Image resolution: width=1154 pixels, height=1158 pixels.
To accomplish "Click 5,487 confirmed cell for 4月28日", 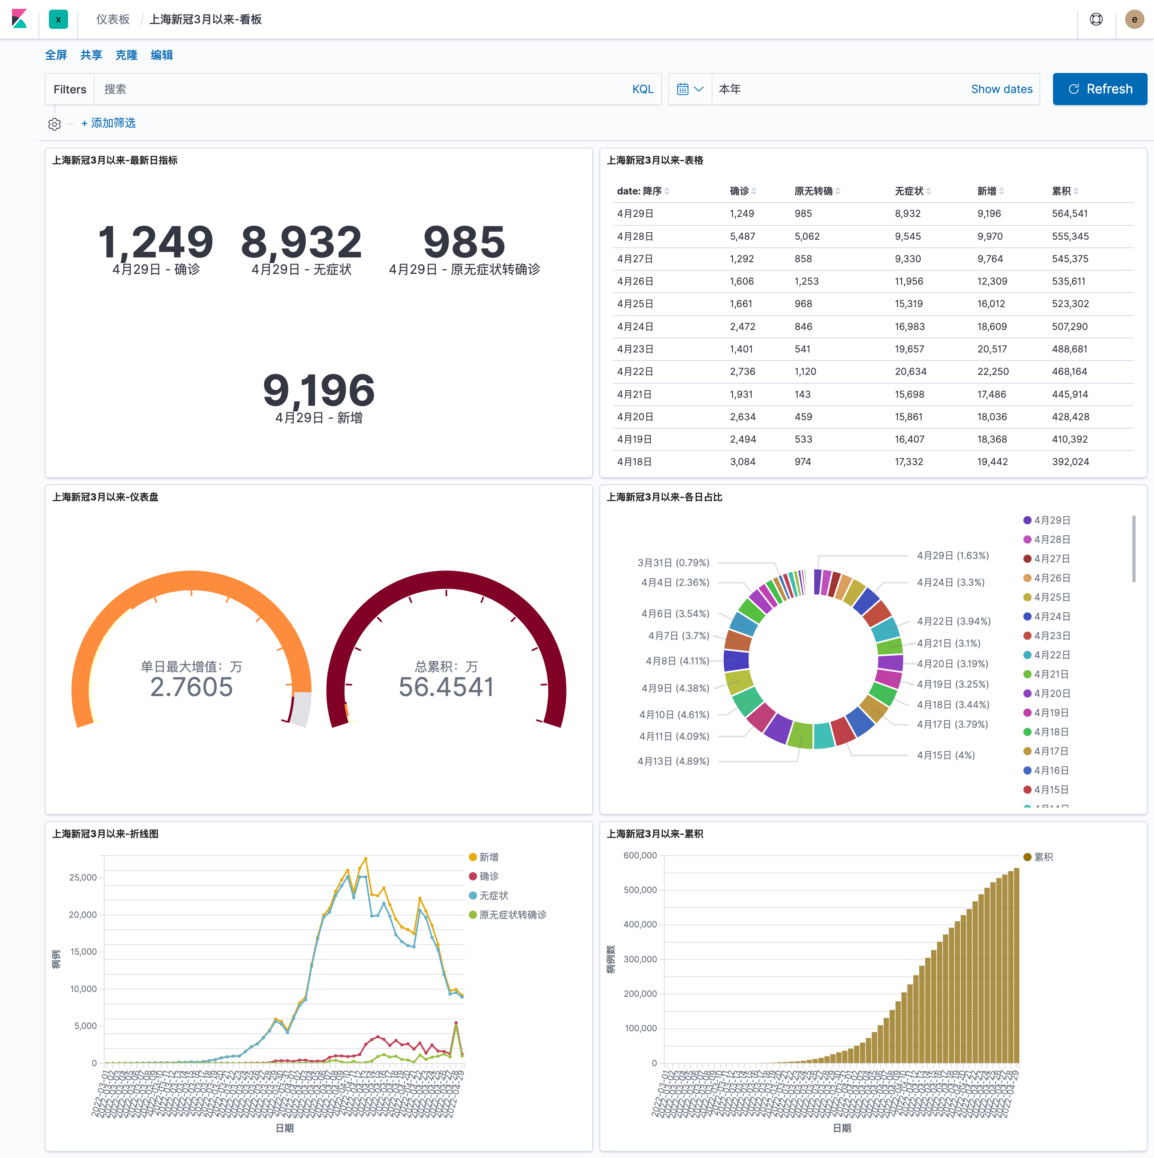I will pyautogui.click(x=742, y=236).
